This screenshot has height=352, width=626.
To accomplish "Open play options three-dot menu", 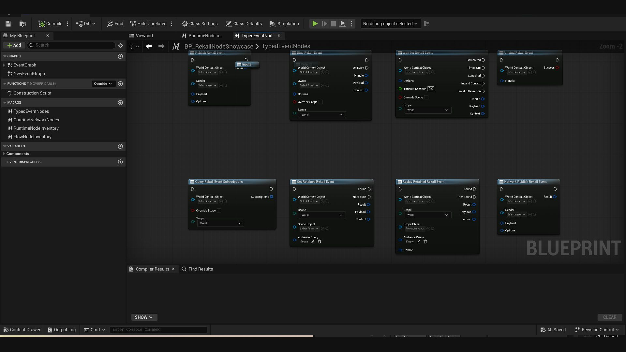I will (351, 23).
